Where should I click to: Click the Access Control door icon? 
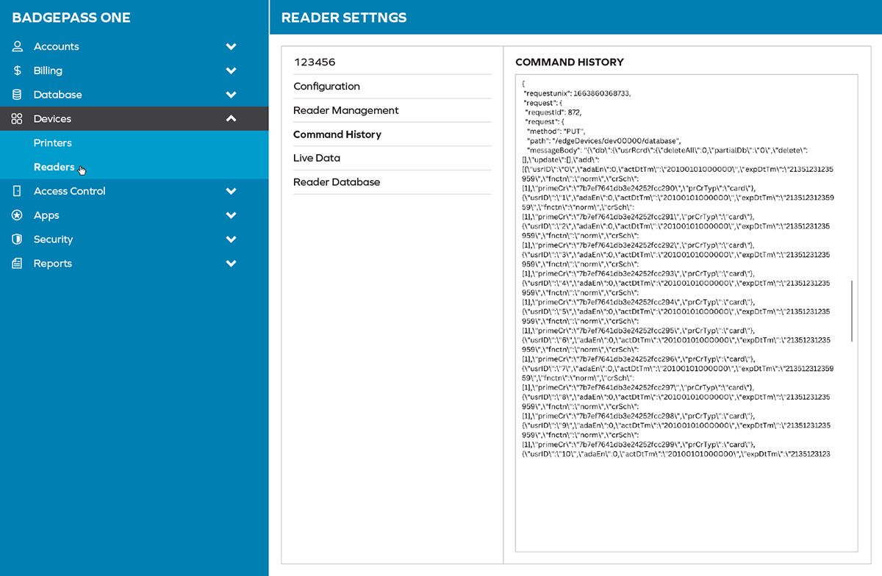point(17,191)
